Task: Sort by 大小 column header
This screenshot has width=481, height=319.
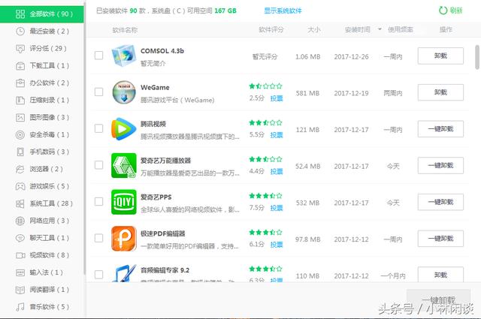Action: click(314, 30)
